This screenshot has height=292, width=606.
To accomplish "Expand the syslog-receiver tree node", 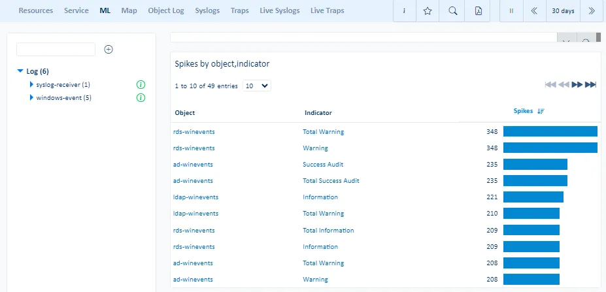I will coord(31,85).
